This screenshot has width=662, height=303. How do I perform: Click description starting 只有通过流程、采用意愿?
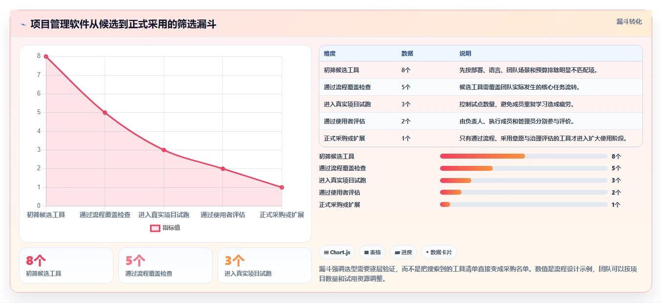click(x=543, y=139)
